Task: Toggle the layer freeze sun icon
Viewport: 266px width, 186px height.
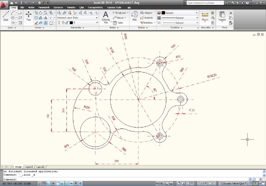Action: tap(63, 22)
